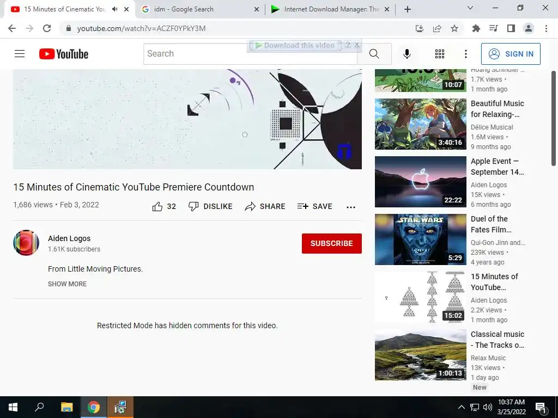Open Aiden Logos channel avatar
The image size is (558, 418).
click(26, 243)
